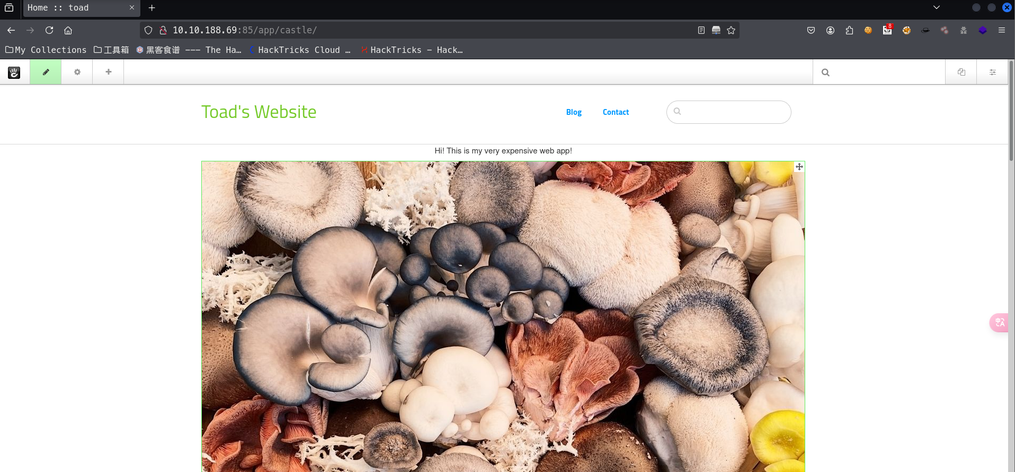Click the Toad's Website title link

click(x=259, y=112)
